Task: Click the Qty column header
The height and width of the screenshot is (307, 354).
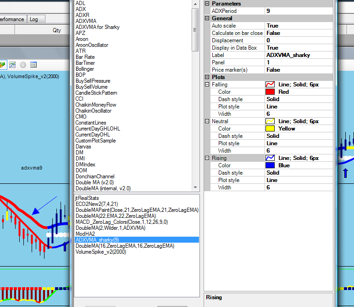Action: coord(42,30)
